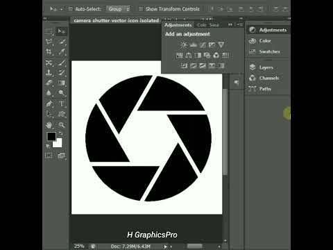Add a Photo Filter adjustment
The image size is (333, 250).
pyautogui.click(x=207, y=56)
